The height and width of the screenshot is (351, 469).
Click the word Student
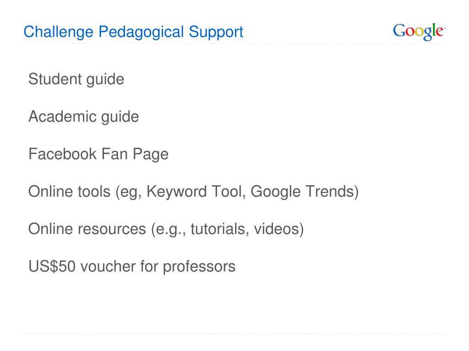[55, 79]
